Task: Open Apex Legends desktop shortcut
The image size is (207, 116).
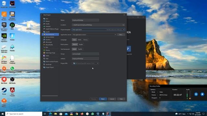Action: tap(12, 92)
